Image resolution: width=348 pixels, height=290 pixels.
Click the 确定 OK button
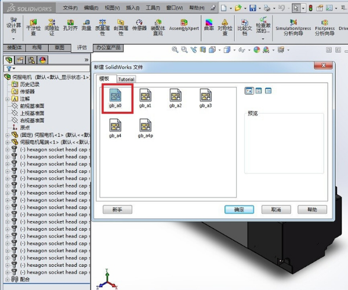239,209
